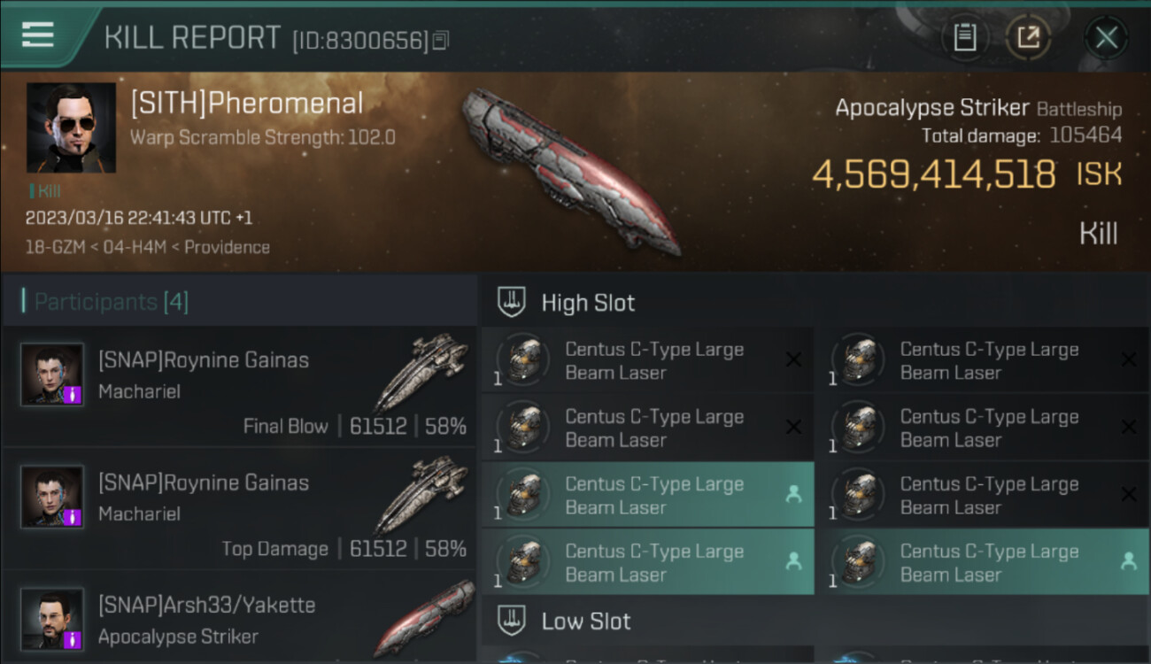The image size is (1151, 664).
Task: View Final Blow Roynine Gainas portrait
Action: click(52, 374)
